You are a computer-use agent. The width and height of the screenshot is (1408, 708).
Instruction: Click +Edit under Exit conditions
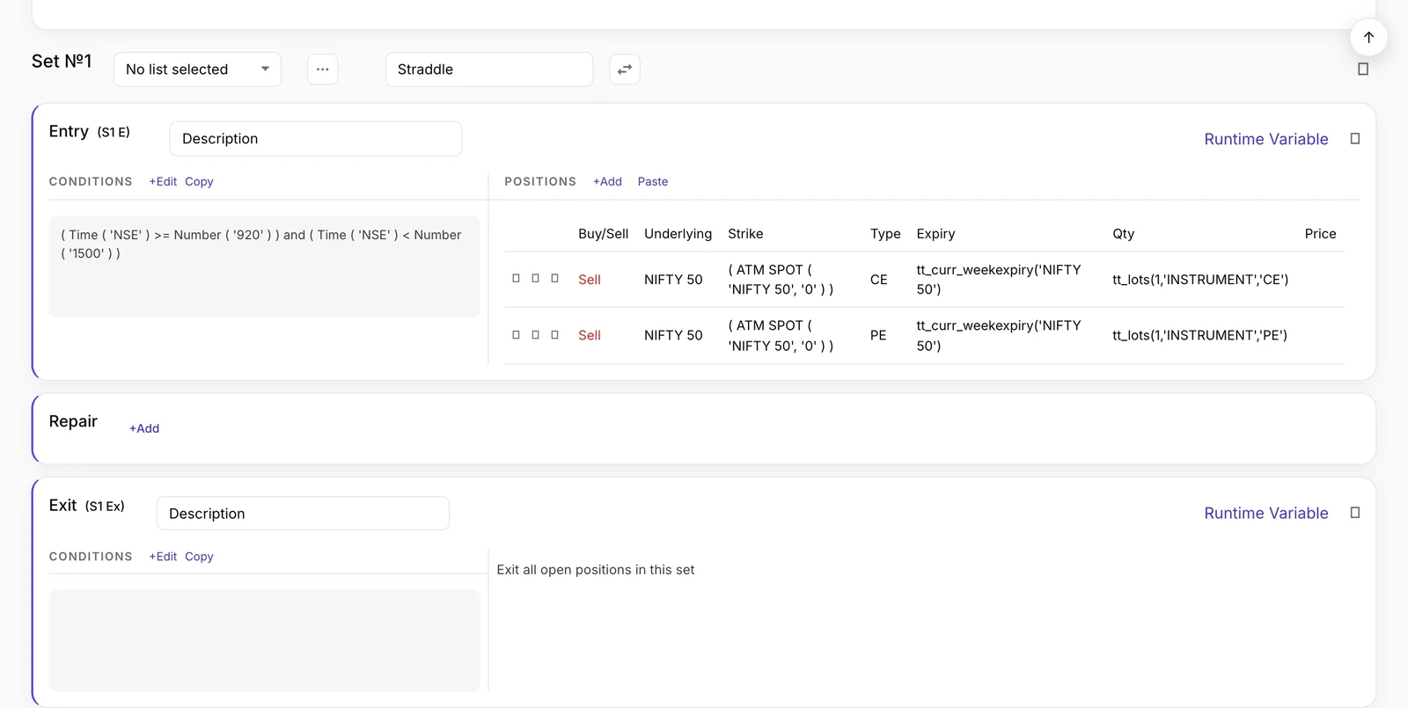click(163, 557)
